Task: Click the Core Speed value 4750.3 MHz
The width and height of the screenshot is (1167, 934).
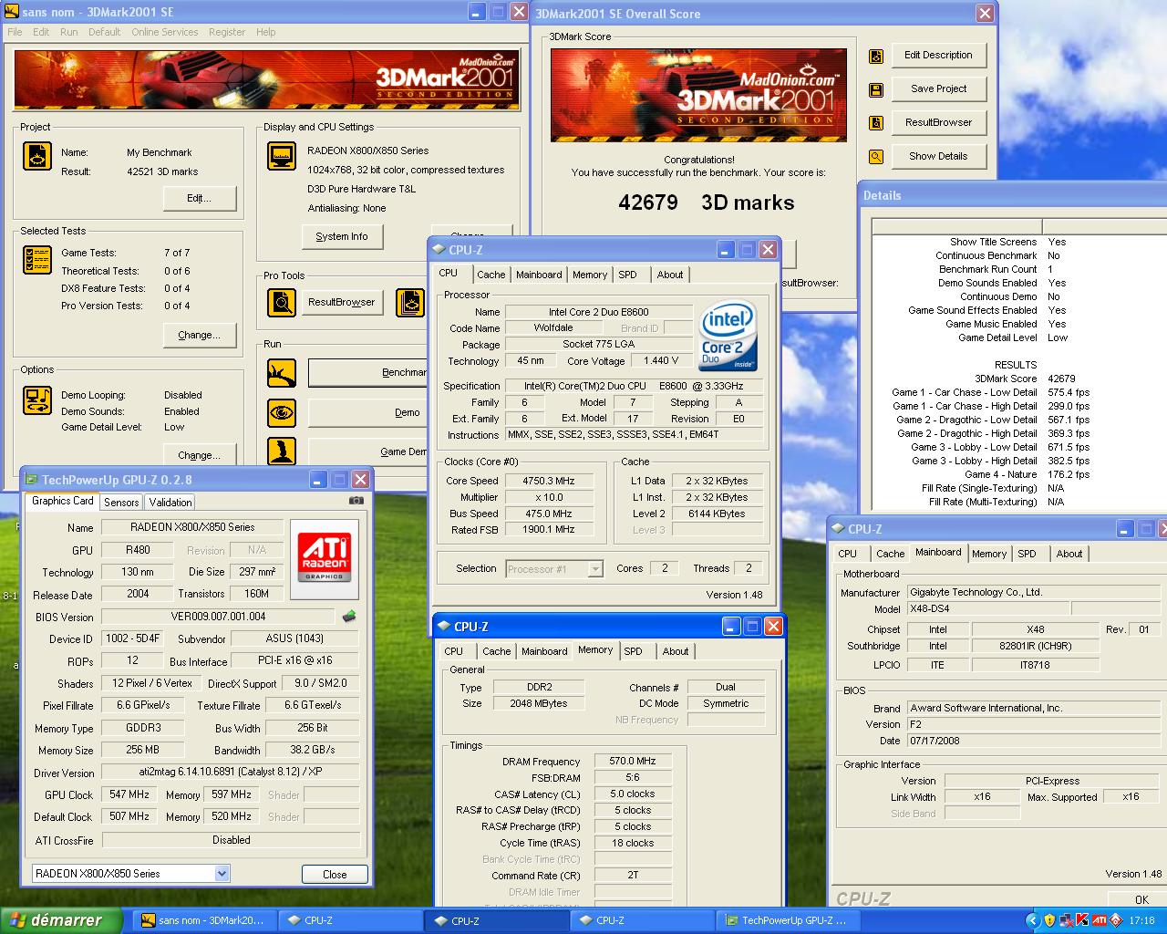Action: (549, 481)
